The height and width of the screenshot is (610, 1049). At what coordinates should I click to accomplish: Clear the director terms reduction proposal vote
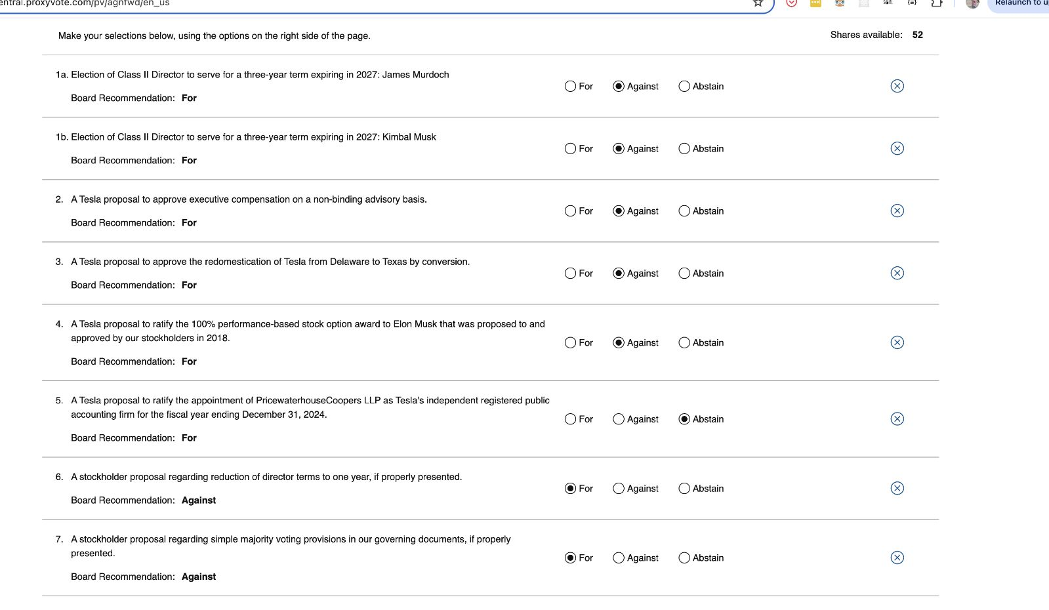point(897,488)
